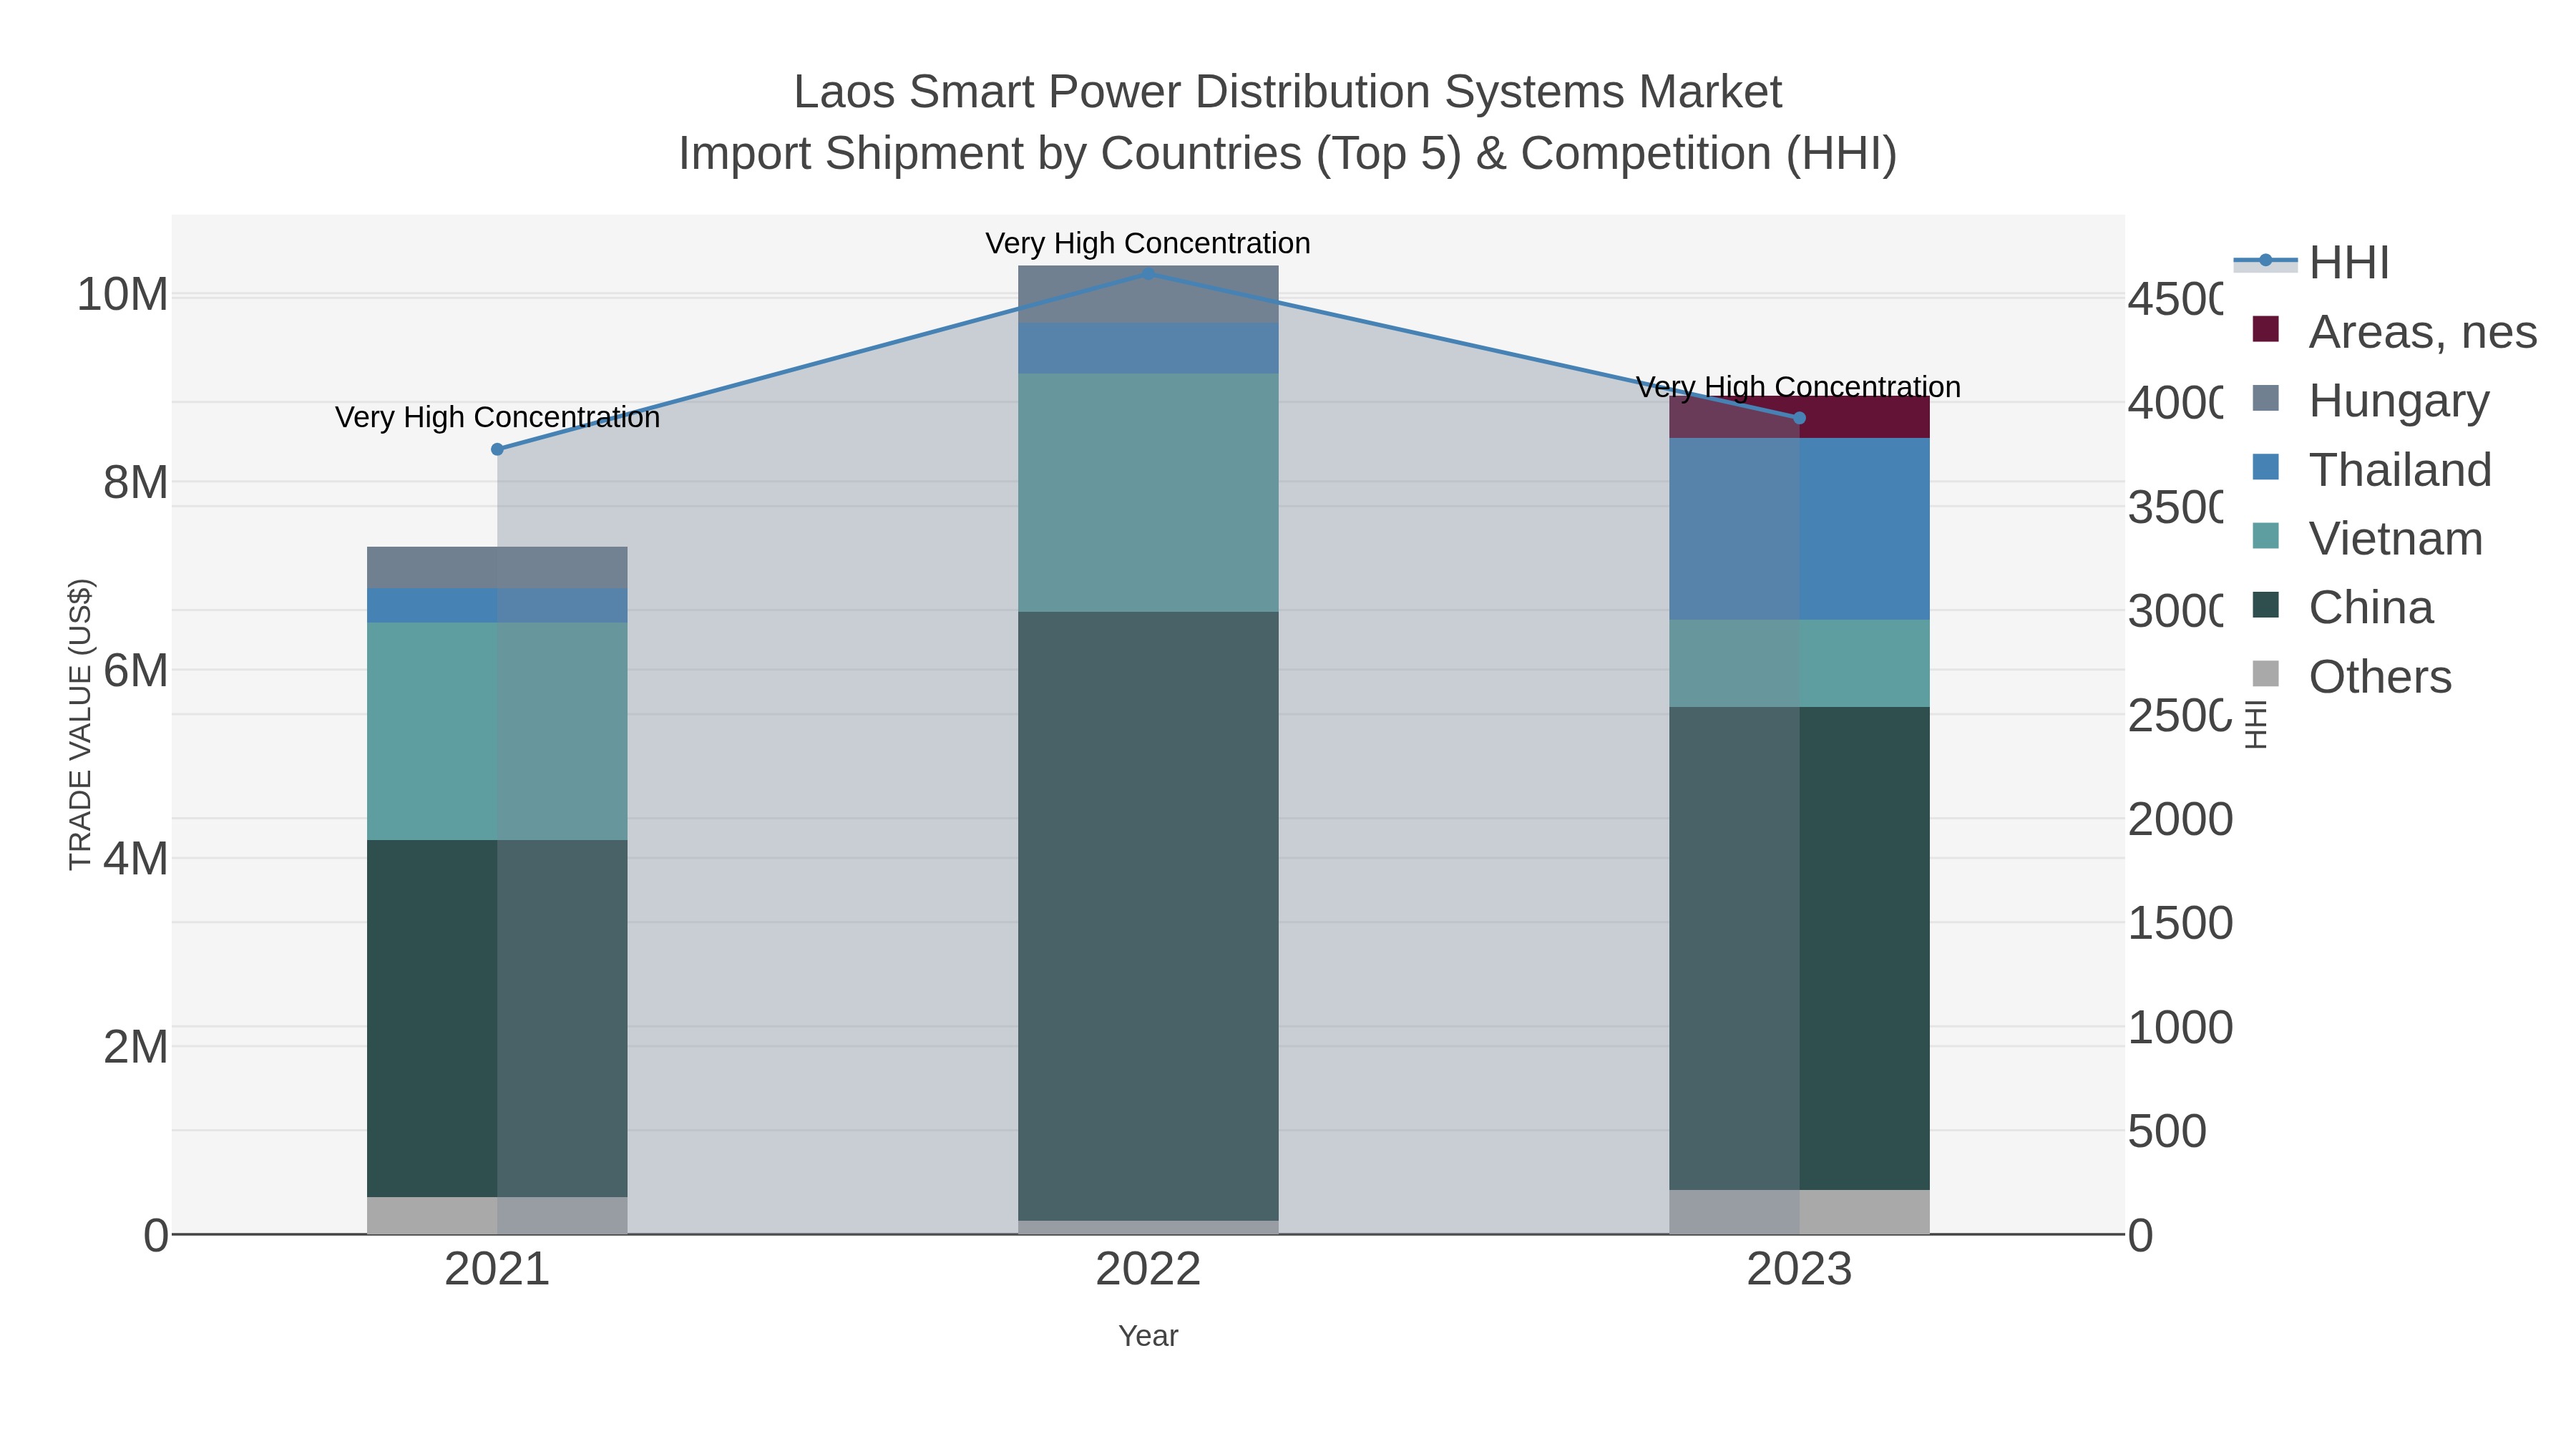Click the China legend color swatch

pos(2265,605)
